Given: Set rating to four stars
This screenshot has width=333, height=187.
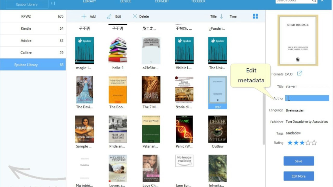Looking at the screenshot, I should click(308, 143).
